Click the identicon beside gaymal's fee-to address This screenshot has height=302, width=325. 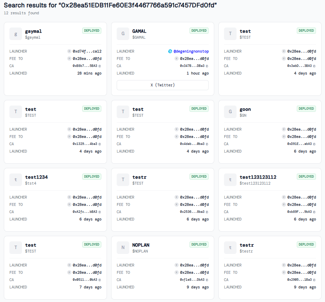(x=69, y=59)
